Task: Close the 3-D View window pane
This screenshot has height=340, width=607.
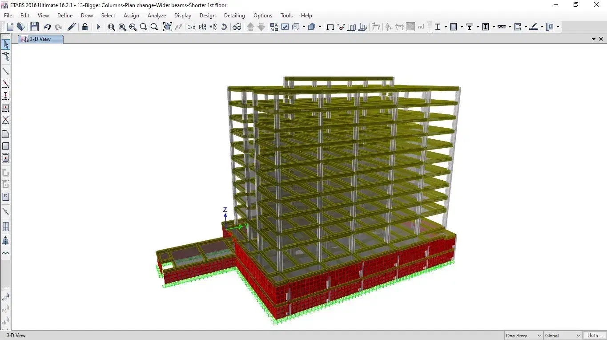Action: tap(601, 39)
